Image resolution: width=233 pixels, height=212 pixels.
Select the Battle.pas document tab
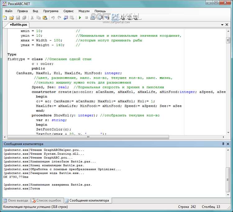pyautogui.click(x=18, y=25)
